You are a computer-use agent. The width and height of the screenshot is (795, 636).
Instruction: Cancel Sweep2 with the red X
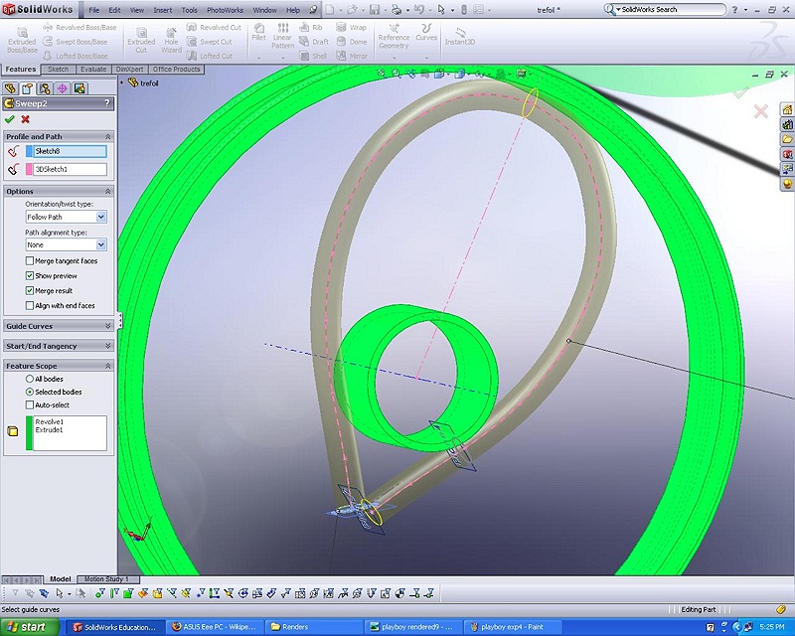(x=26, y=119)
